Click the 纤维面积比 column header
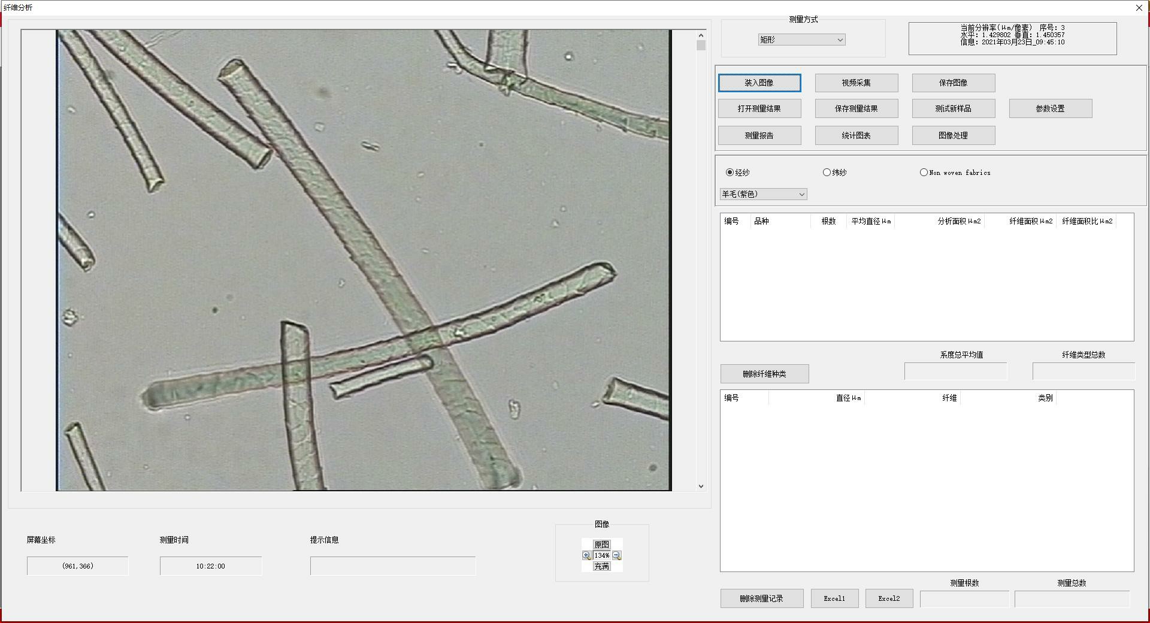1150x623 pixels. coord(1087,222)
